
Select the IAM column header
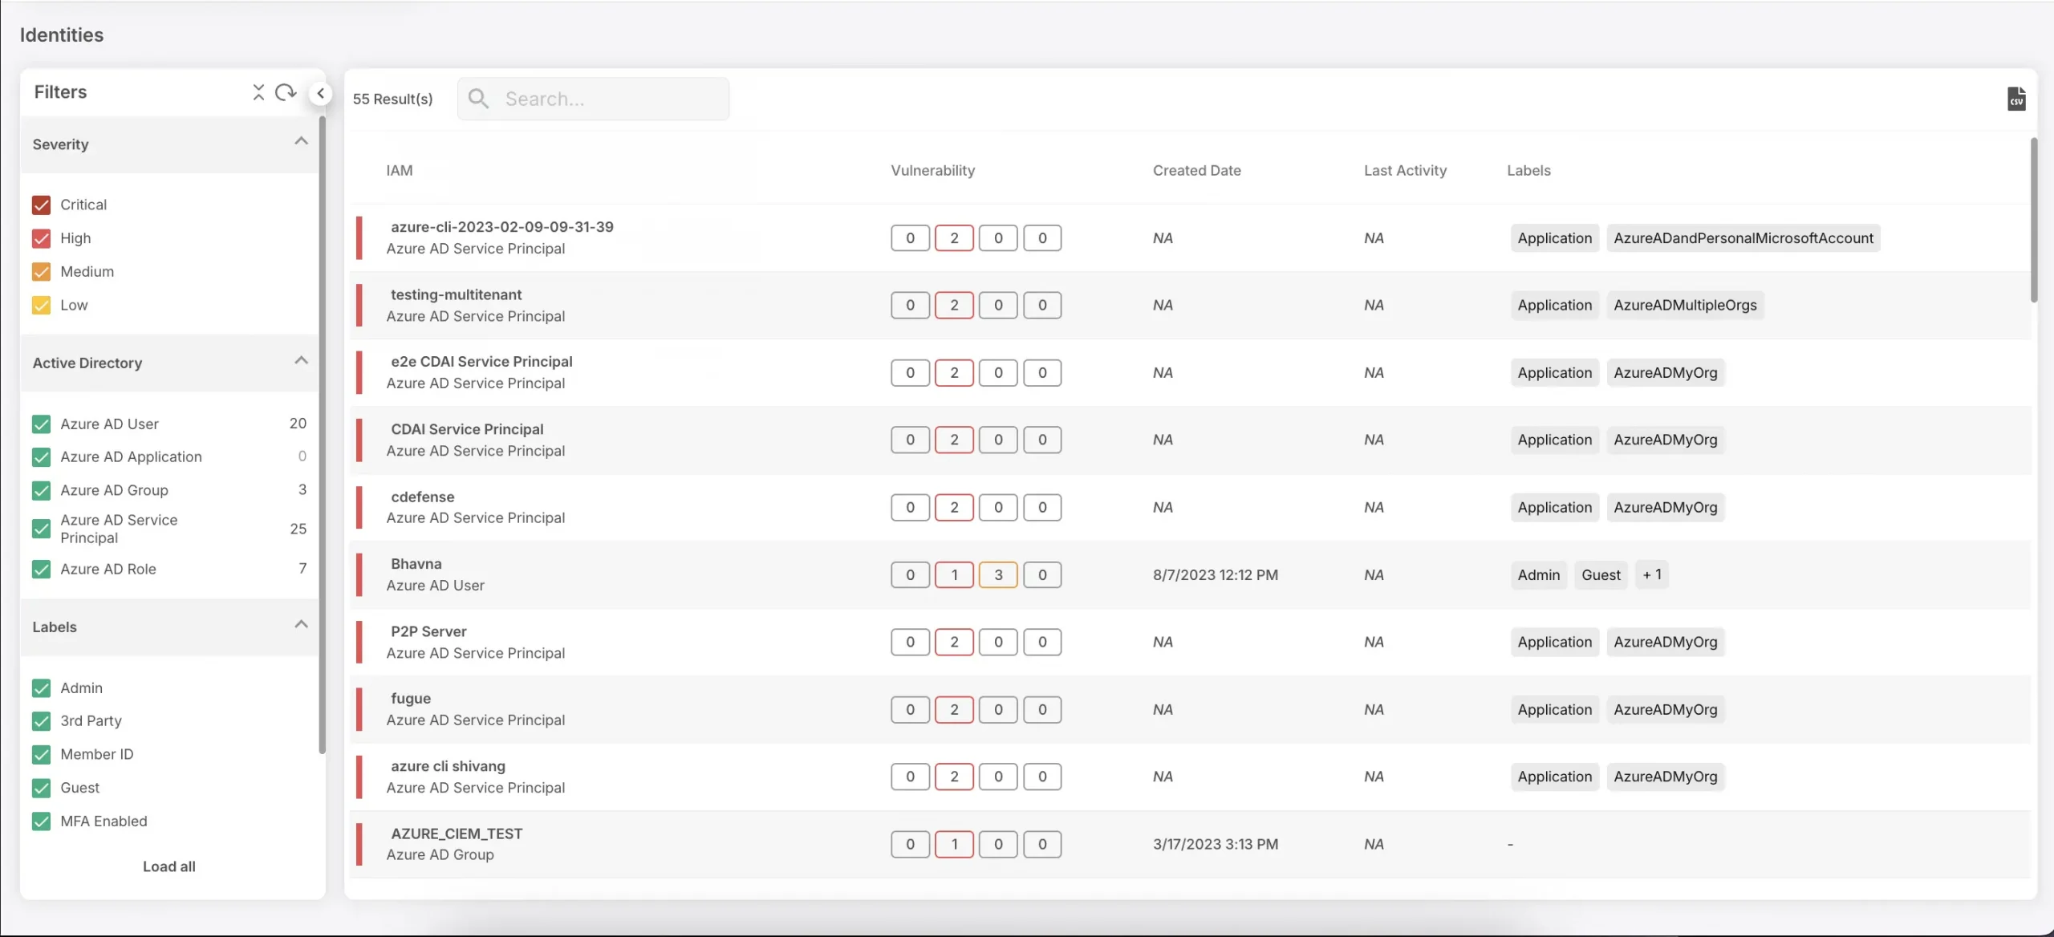398,169
